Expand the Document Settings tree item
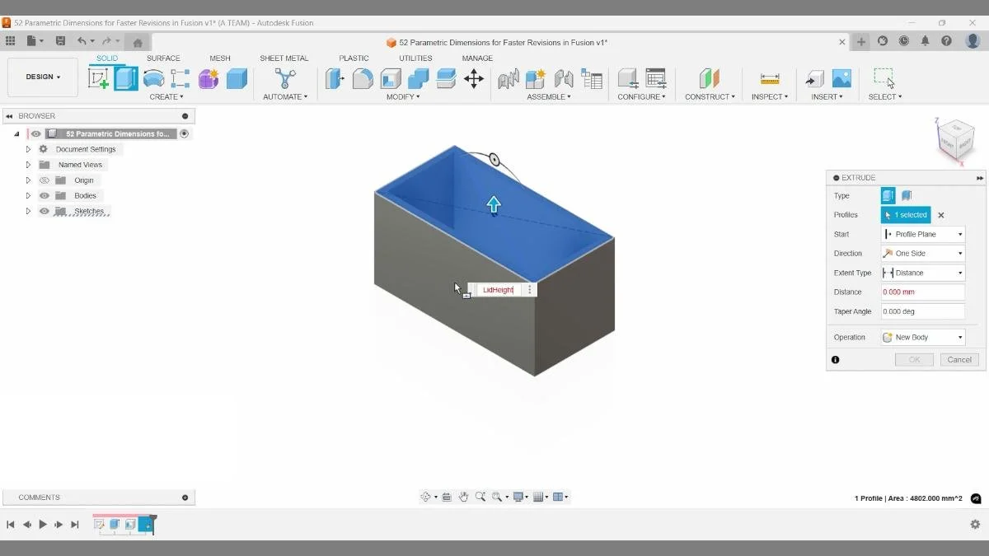This screenshot has width=989, height=556. tap(27, 148)
